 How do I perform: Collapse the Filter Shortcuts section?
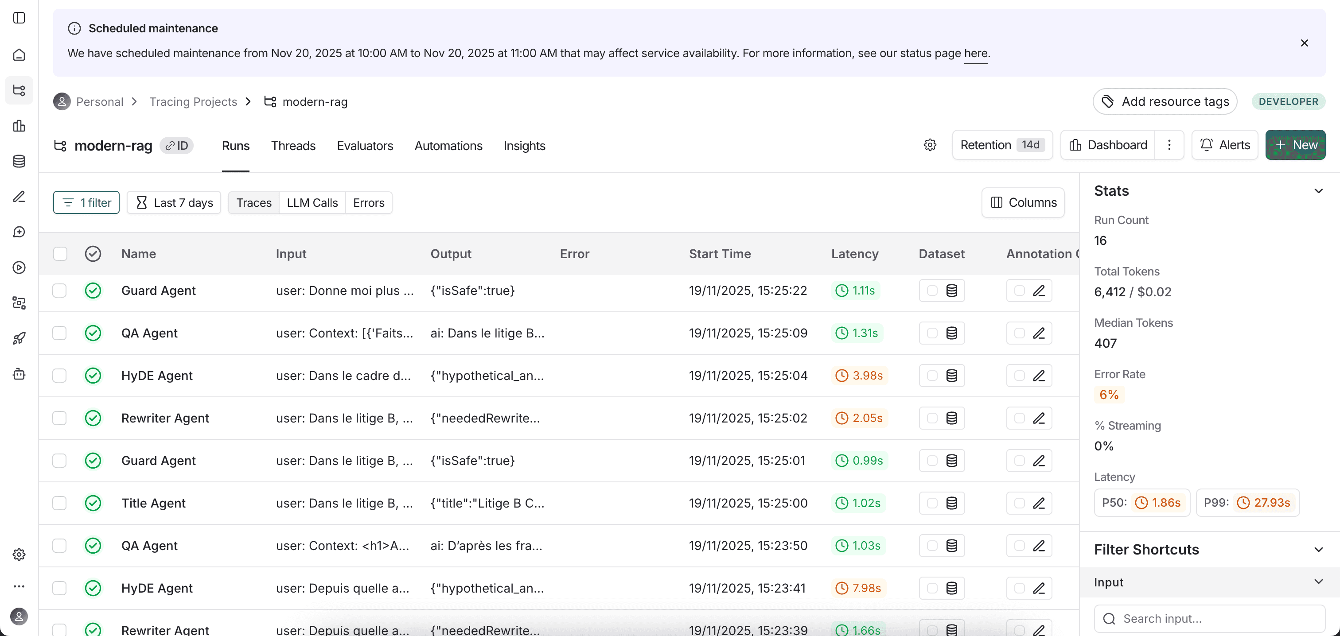1318,550
